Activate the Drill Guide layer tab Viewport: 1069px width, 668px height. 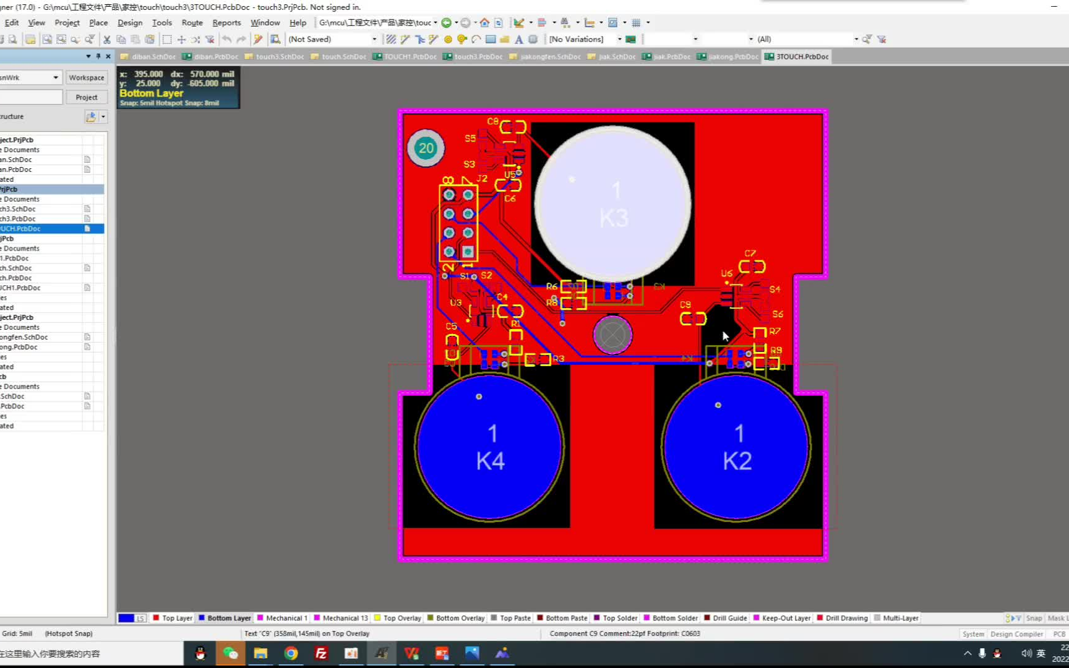pos(725,618)
